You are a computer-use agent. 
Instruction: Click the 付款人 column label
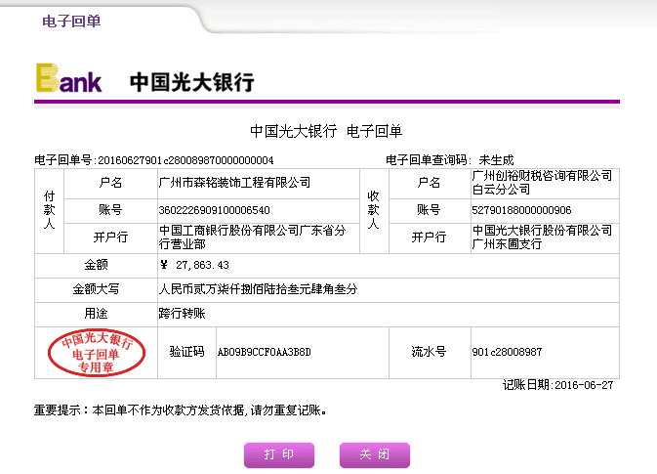tap(50, 210)
